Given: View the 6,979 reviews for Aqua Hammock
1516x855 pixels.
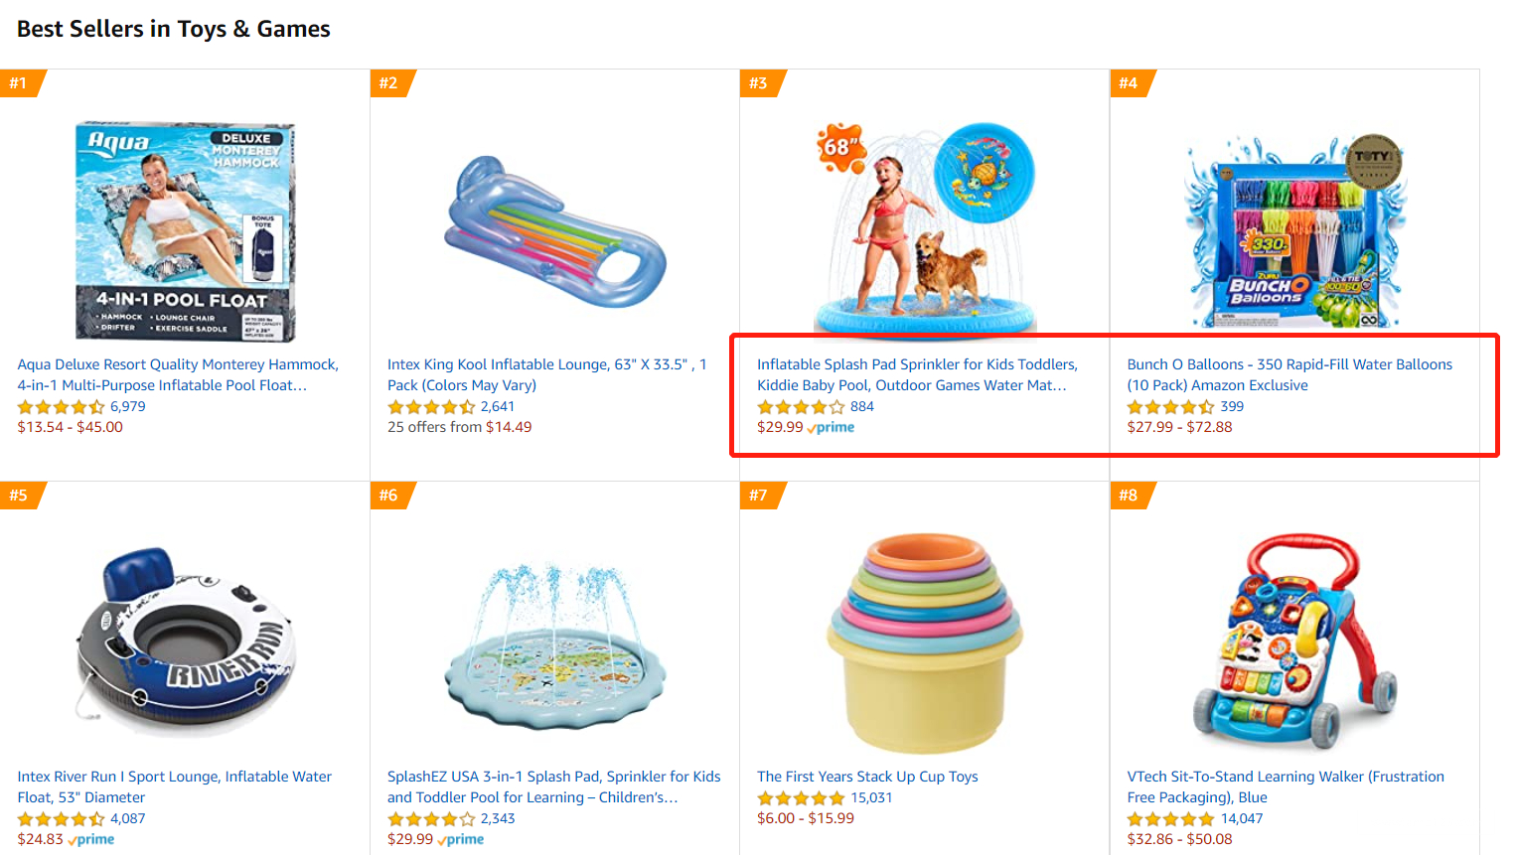Looking at the screenshot, I should [x=128, y=407].
